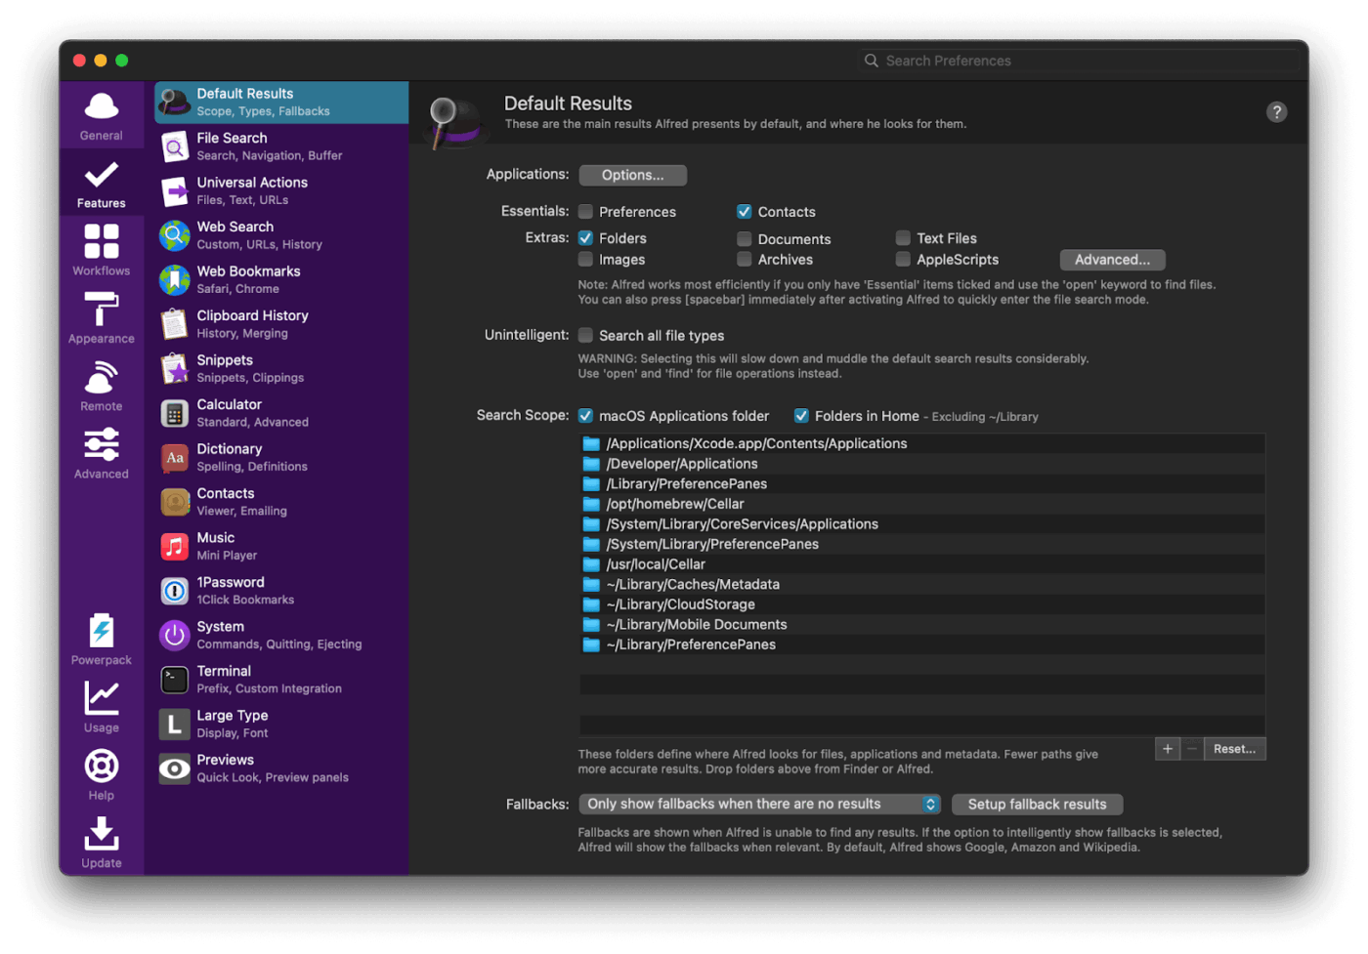Enable indexing of Text Files

(x=902, y=237)
